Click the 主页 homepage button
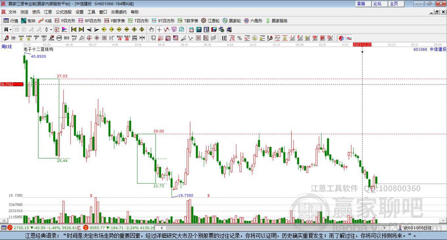The height and width of the screenshot is (240, 447). coord(396,3)
